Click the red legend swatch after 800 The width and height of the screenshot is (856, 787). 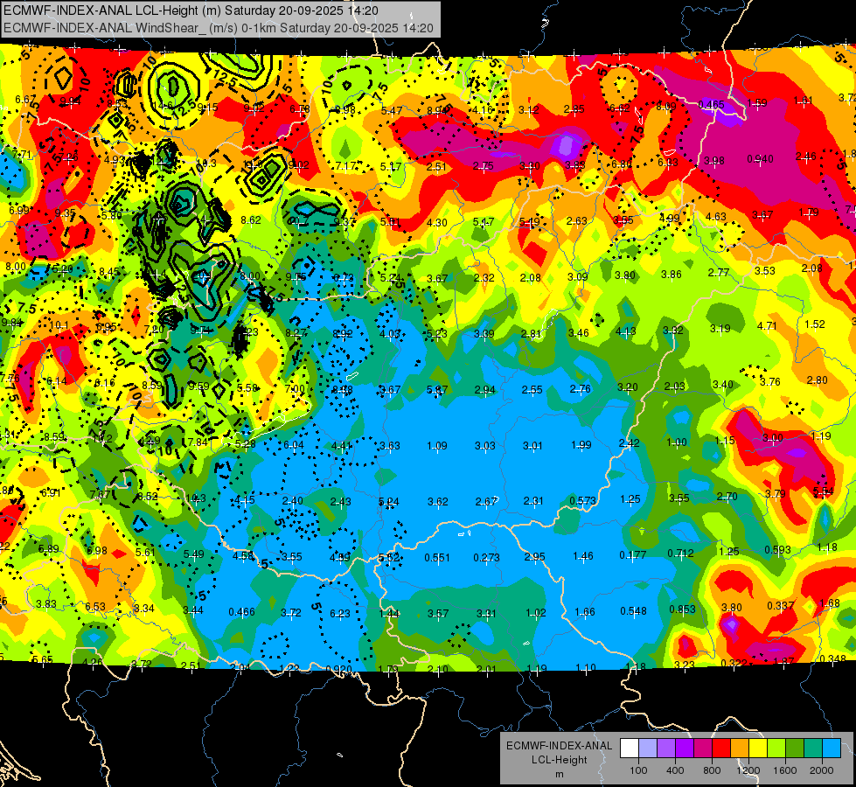coord(720,749)
